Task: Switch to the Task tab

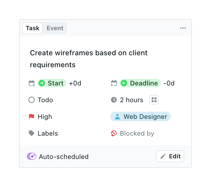Action: [x=32, y=28]
